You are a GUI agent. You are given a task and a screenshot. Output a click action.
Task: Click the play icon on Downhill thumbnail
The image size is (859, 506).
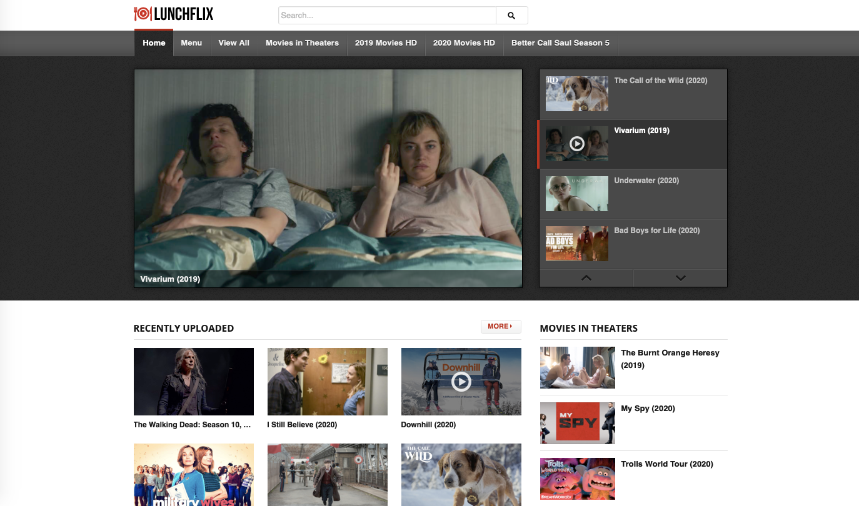click(x=461, y=382)
